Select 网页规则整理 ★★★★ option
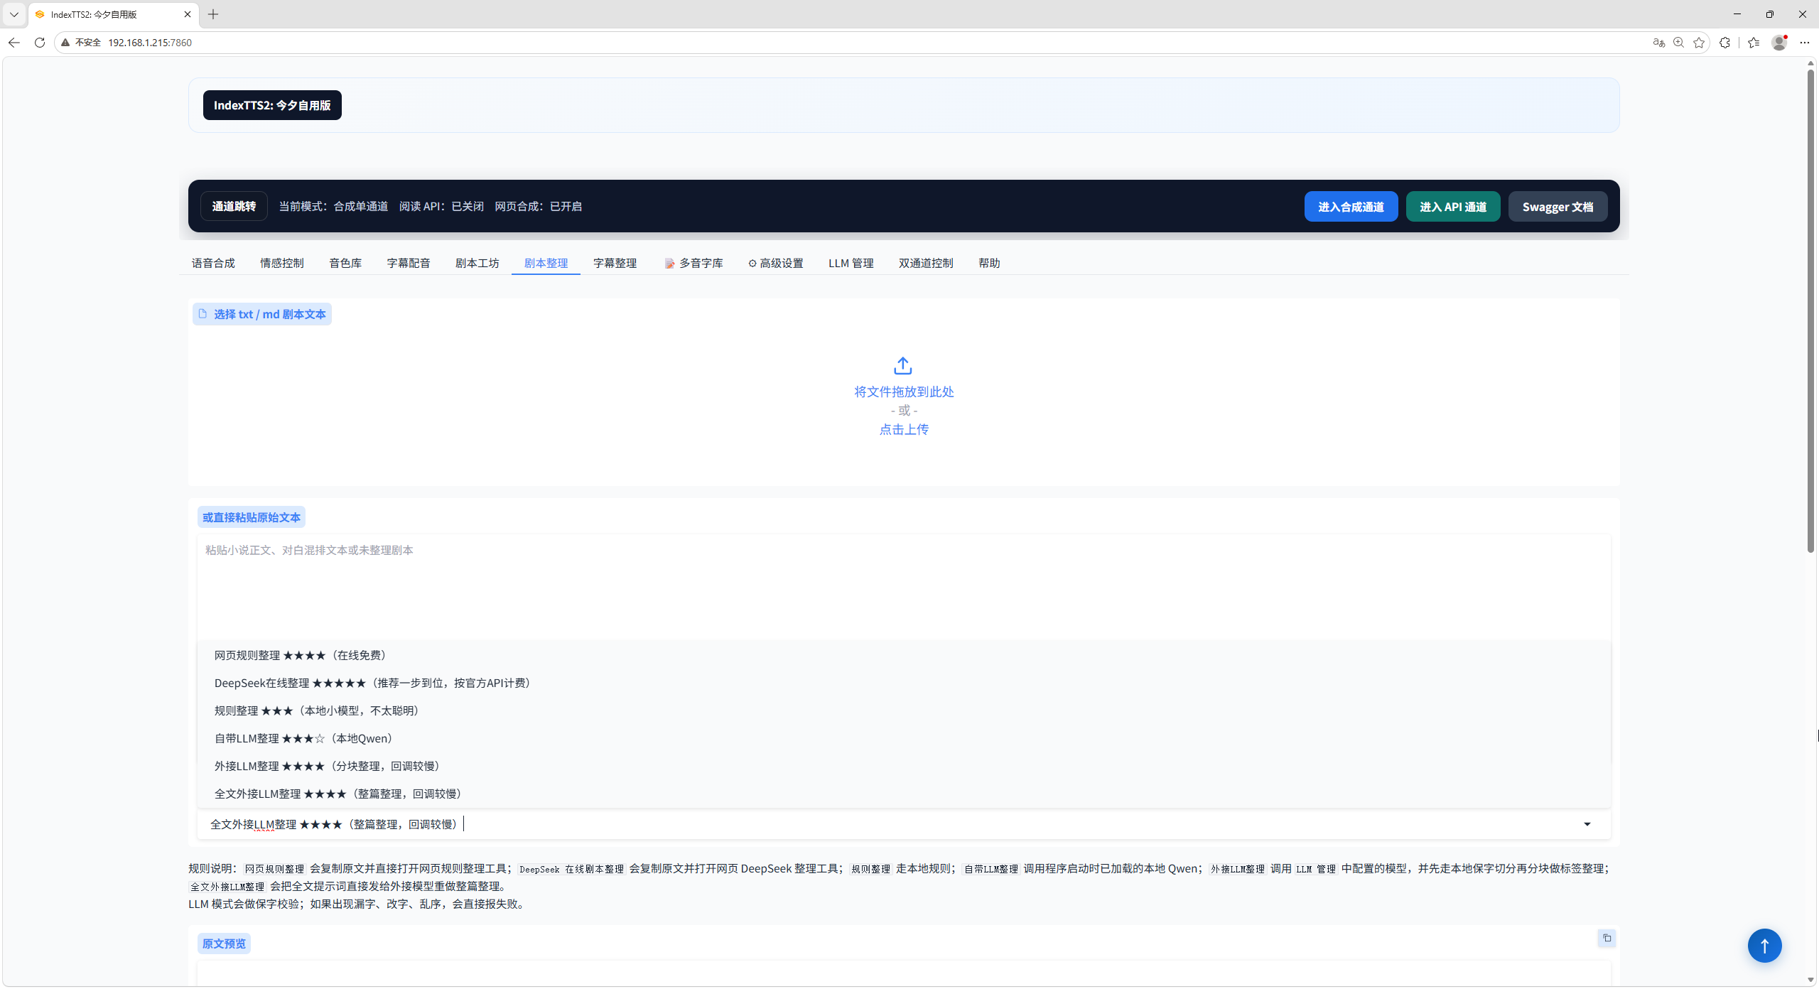 904,655
